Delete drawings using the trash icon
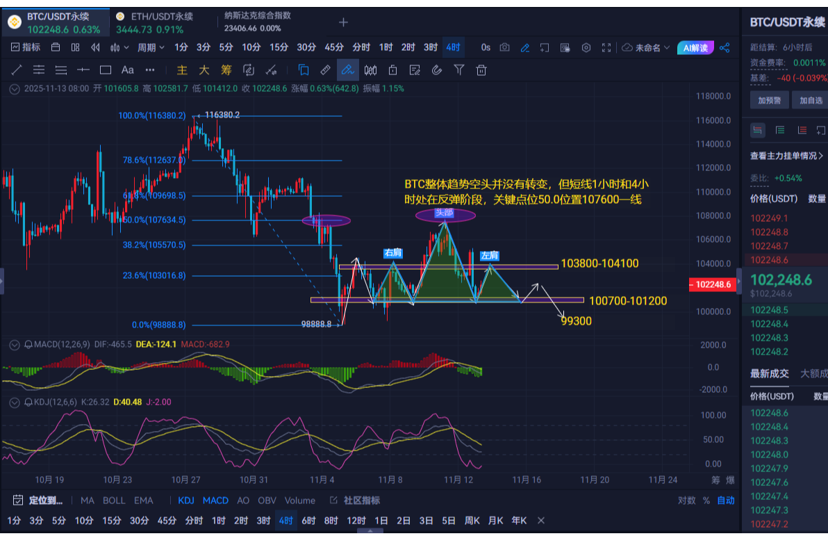The height and width of the screenshot is (552, 828). coord(481,70)
